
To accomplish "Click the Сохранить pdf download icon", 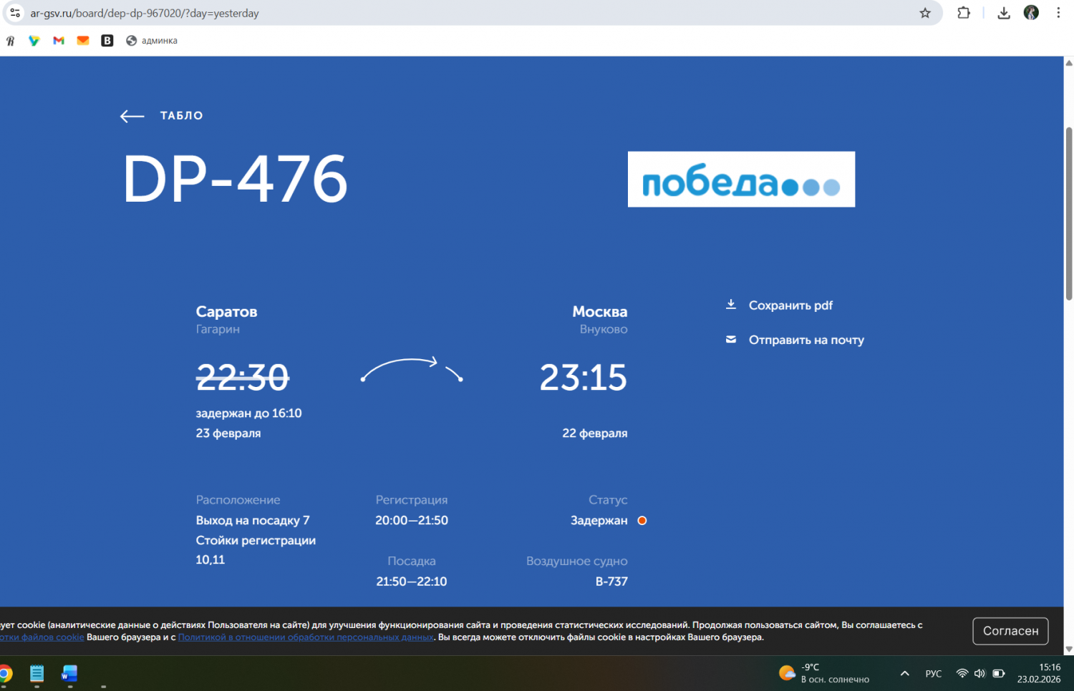I will (x=730, y=305).
